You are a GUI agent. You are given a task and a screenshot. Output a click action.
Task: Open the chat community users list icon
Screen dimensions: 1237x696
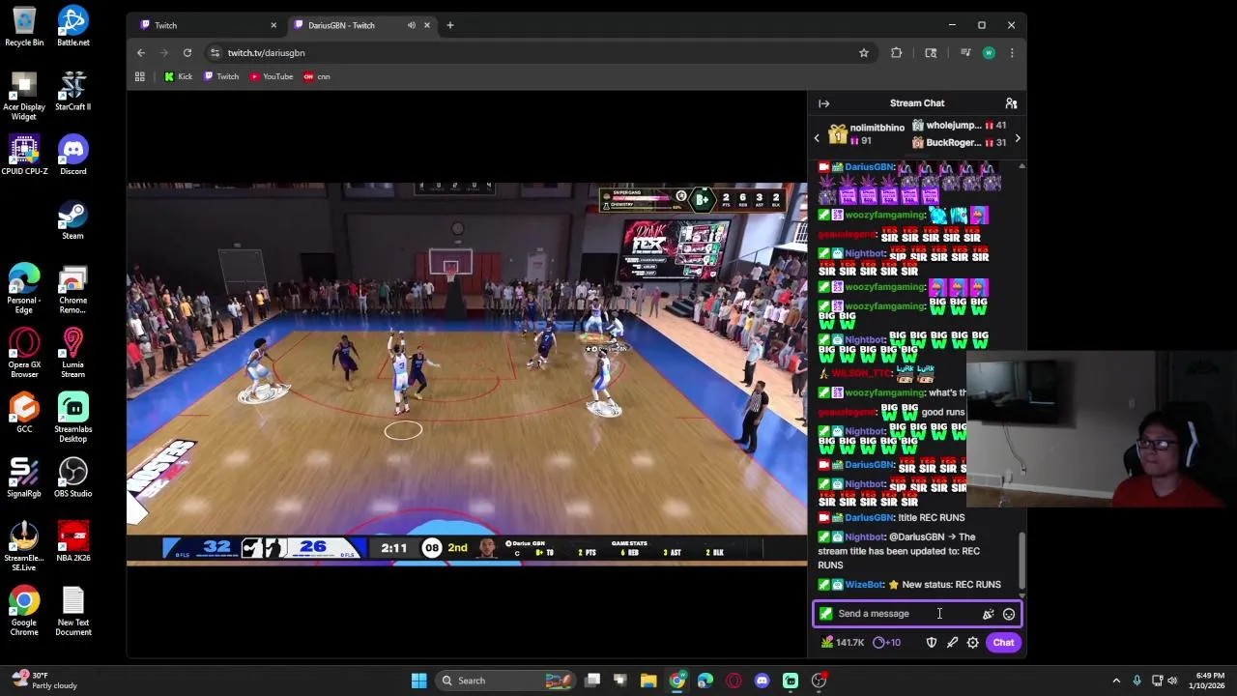(1011, 103)
